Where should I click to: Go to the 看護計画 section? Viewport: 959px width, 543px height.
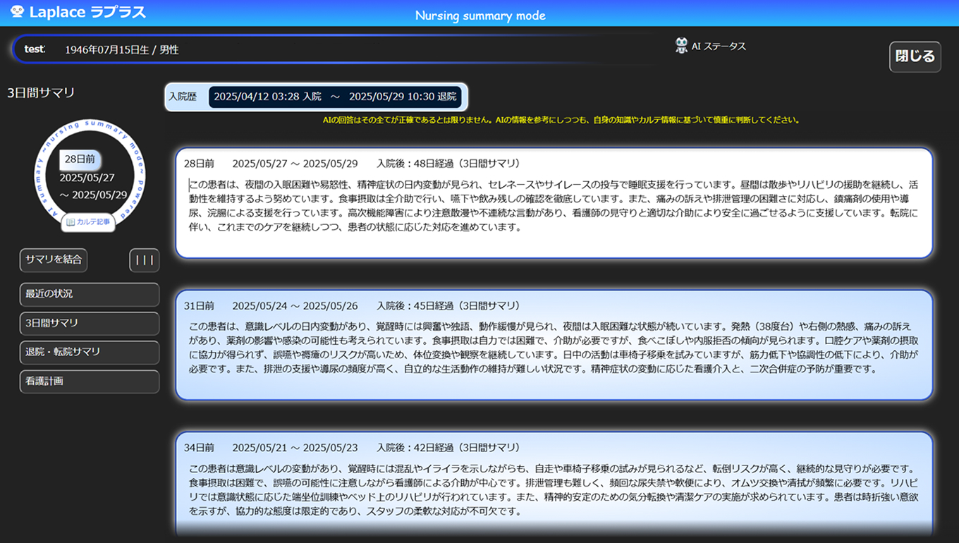pos(89,381)
